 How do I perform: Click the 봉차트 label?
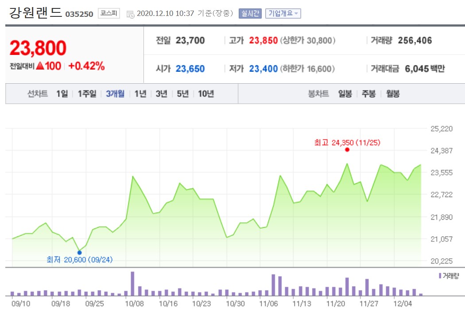pyautogui.click(x=318, y=94)
